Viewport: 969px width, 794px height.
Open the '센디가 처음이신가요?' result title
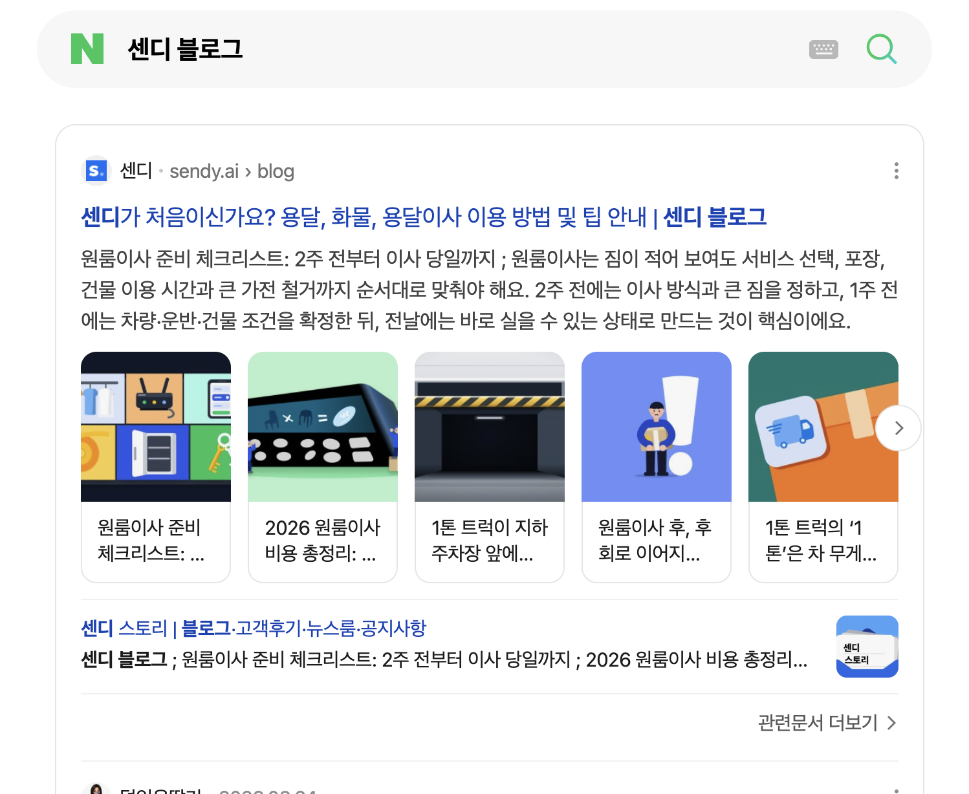click(x=424, y=217)
